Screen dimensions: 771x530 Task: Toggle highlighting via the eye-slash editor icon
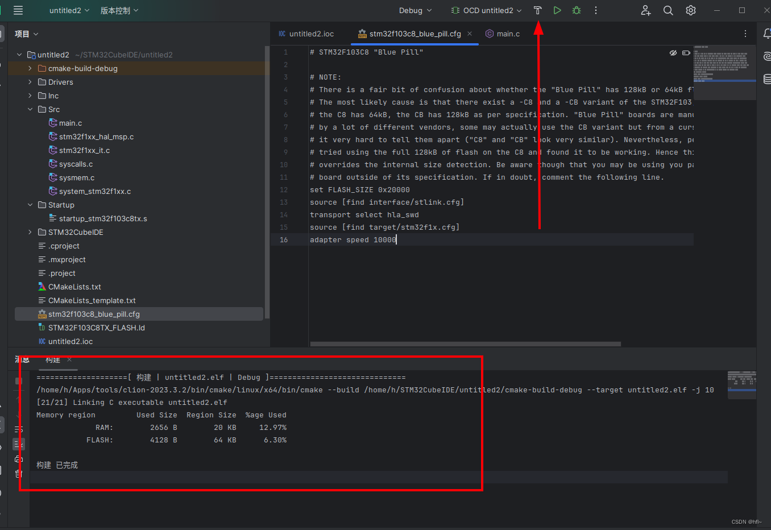[x=673, y=52]
